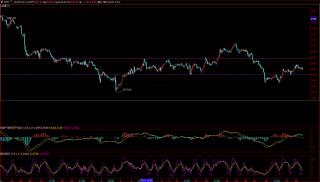Click the 3537.00 low price marker
320x182 pixels.
(126, 89)
